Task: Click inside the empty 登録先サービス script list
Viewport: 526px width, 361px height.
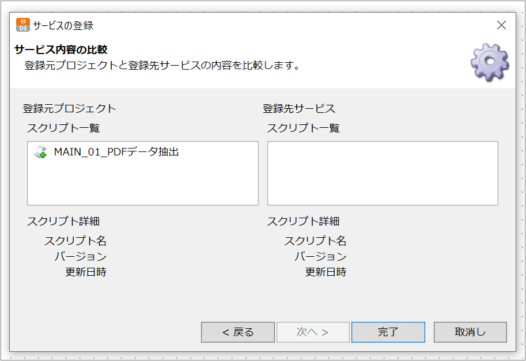Action: point(383,173)
